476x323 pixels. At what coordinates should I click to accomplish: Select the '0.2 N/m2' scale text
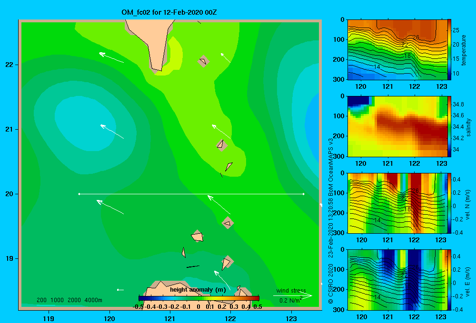(x=291, y=300)
